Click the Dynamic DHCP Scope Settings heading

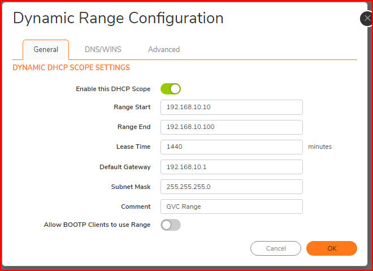click(71, 68)
